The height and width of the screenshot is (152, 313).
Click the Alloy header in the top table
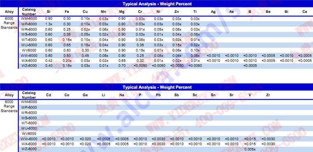[9, 12]
